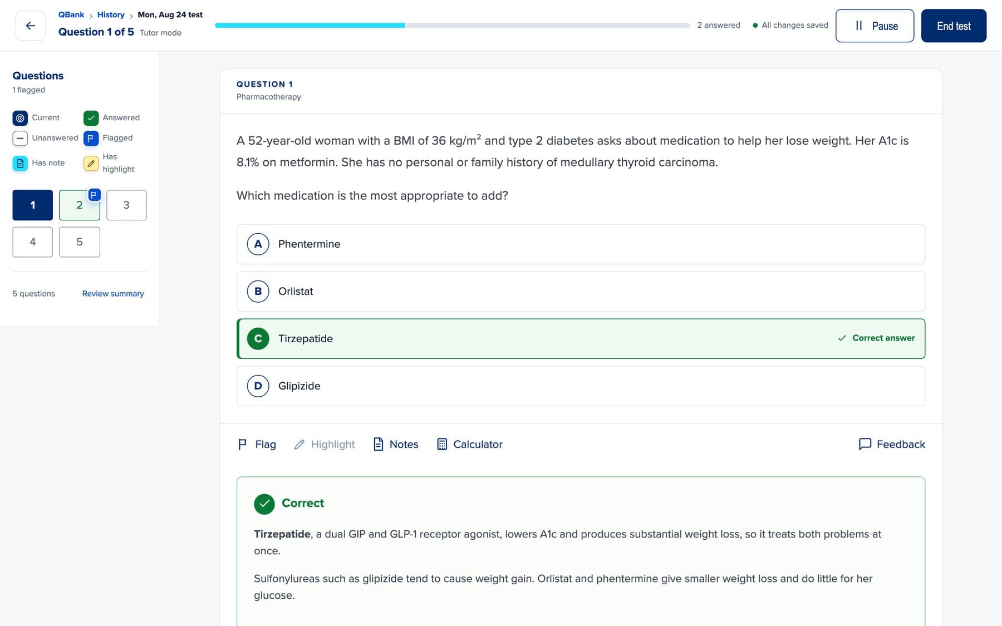Screen dimensions: 1002x626
Task: Click the test progress bar
Action: tap(452, 26)
